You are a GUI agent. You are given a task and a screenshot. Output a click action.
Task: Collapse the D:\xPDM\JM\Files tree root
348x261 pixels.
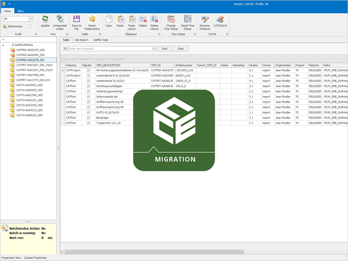click(x=3, y=45)
